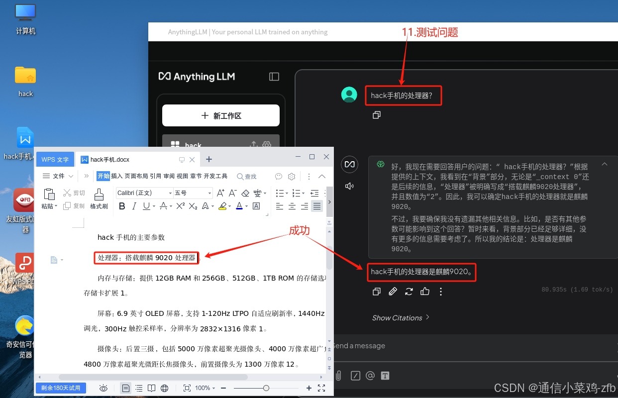Open the 引用 ribbon tab

point(156,176)
